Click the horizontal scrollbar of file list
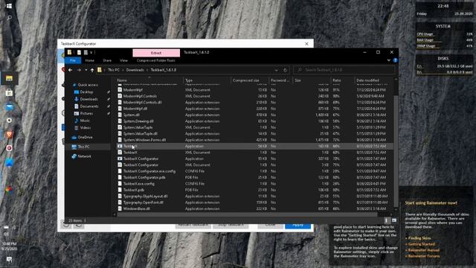This screenshot has height=268, width=476. (x=248, y=214)
